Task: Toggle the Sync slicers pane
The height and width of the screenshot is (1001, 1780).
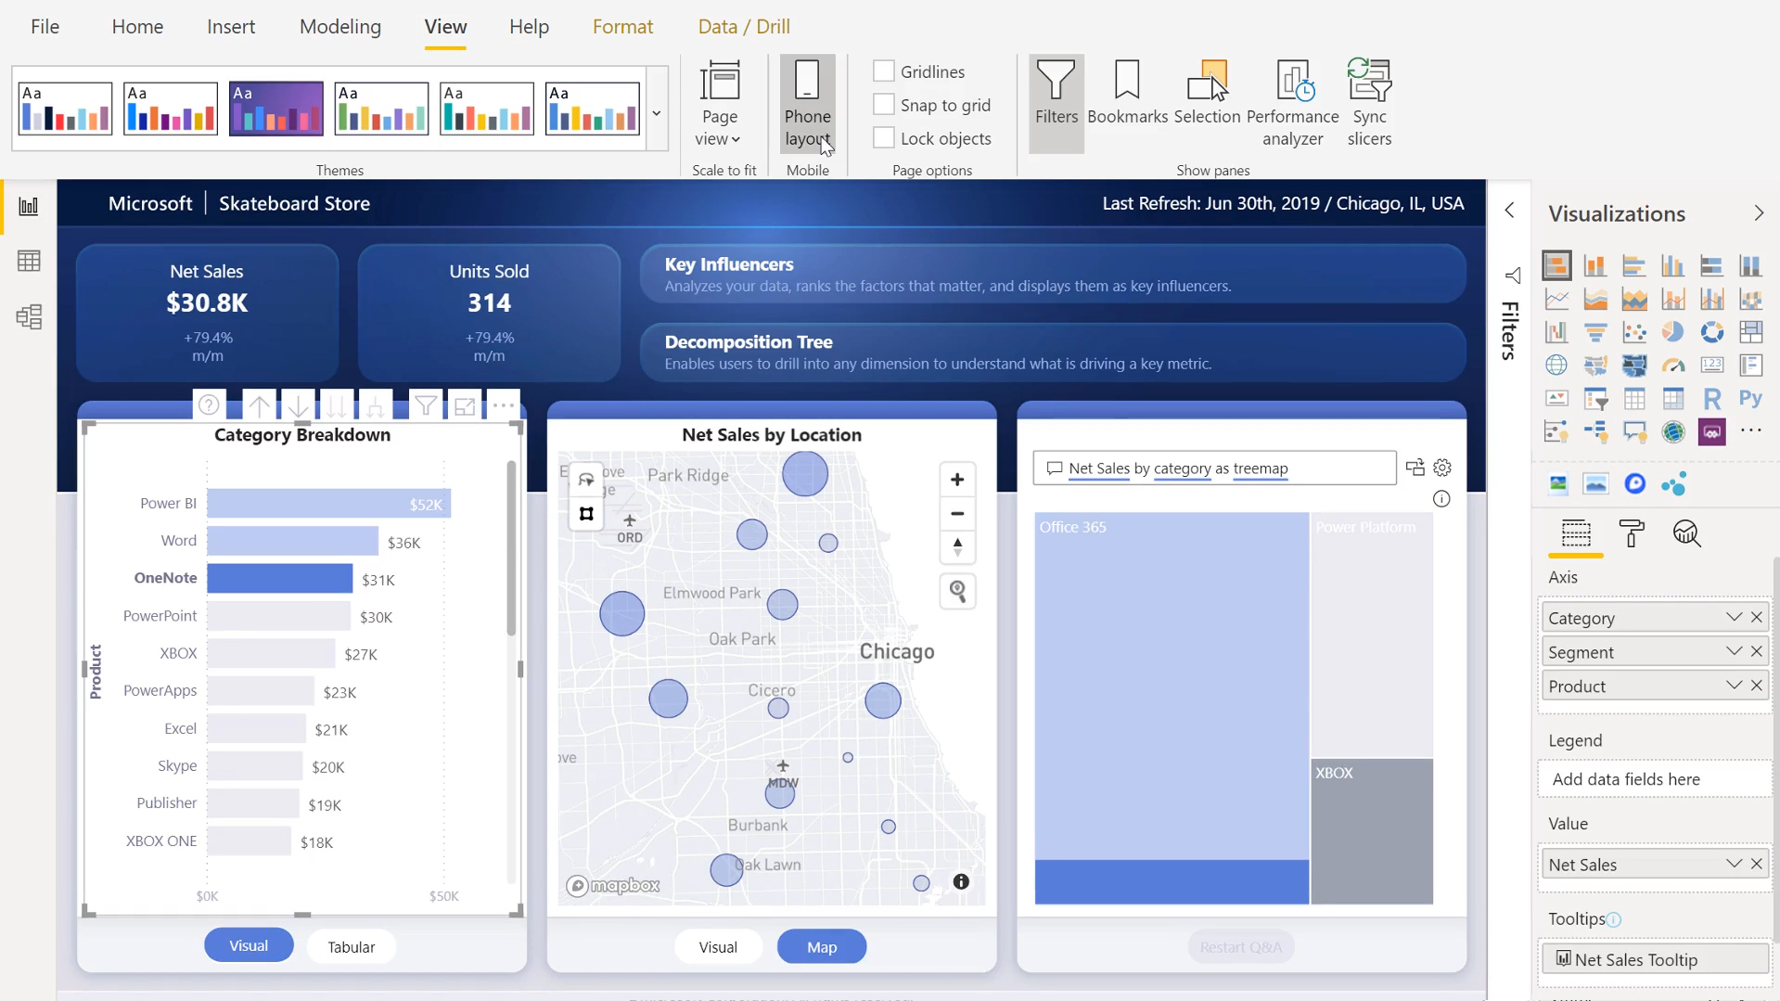Action: pyautogui.click(x=1370, y=103)
